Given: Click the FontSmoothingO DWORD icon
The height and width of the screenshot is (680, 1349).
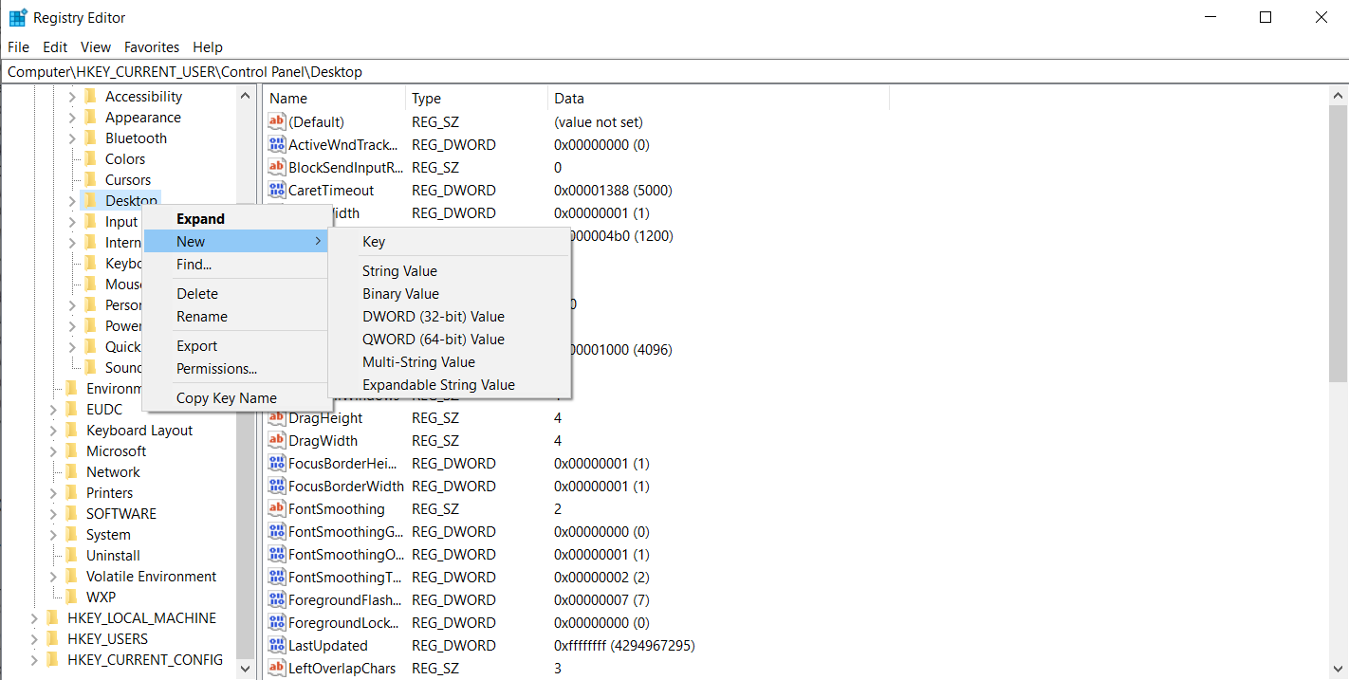Looking at the screenshot, I should (277, 554).
